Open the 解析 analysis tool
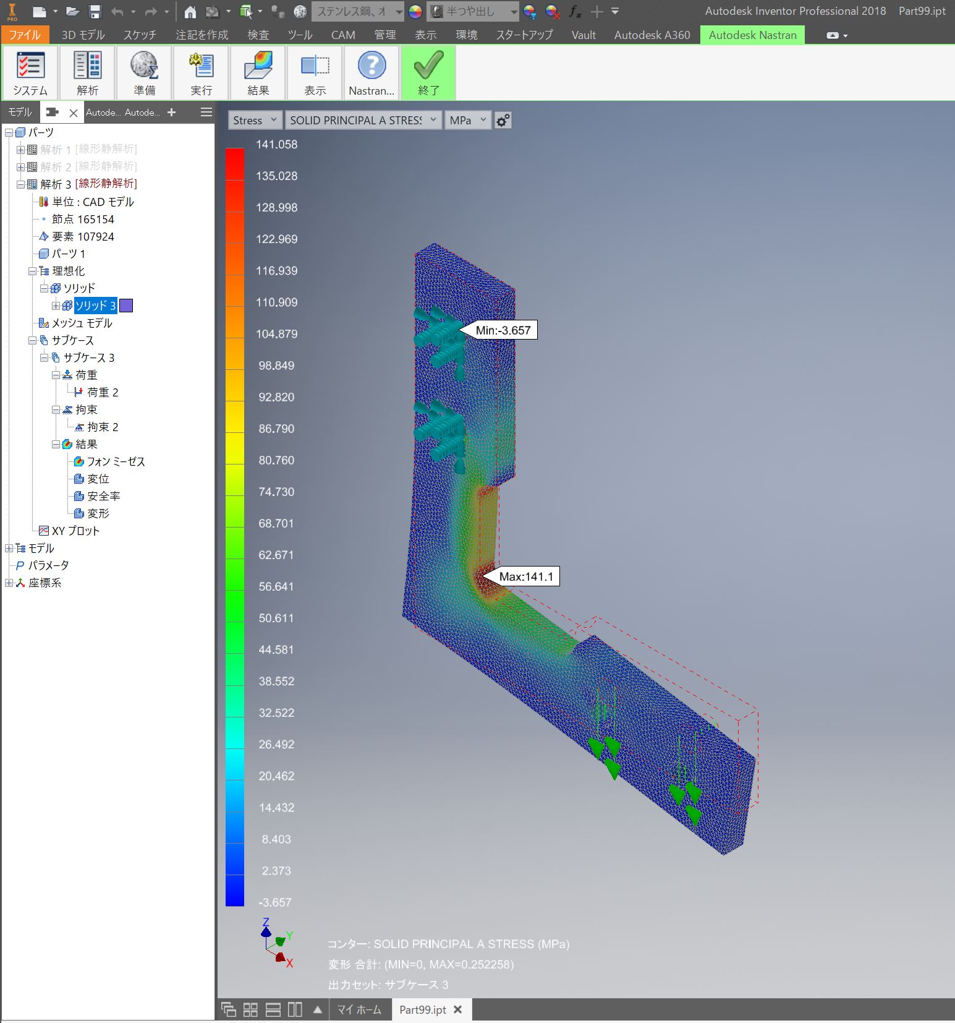 point(87,72)
